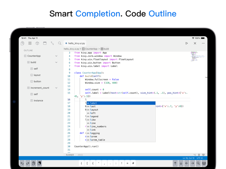Insert open square bracket key
Viewport: 226px width, 169px height.
(x=87, y=163)
